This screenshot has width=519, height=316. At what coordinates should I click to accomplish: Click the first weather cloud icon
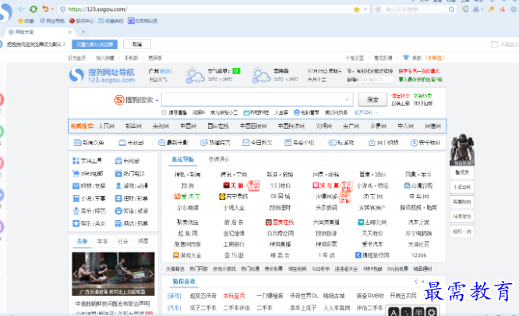[196, 76]
